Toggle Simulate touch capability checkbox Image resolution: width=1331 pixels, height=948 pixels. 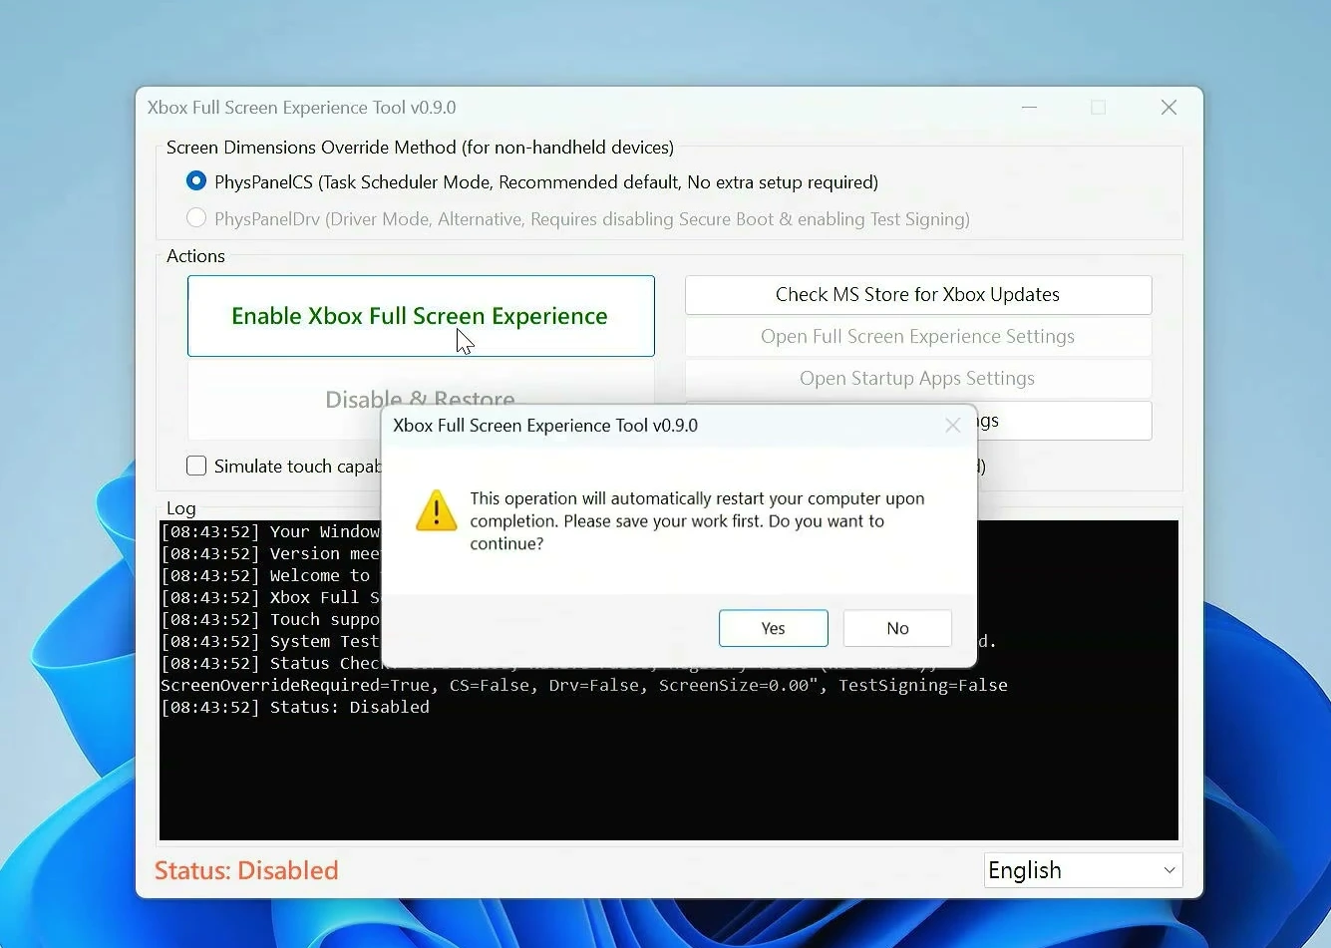(x=196, y=466)
